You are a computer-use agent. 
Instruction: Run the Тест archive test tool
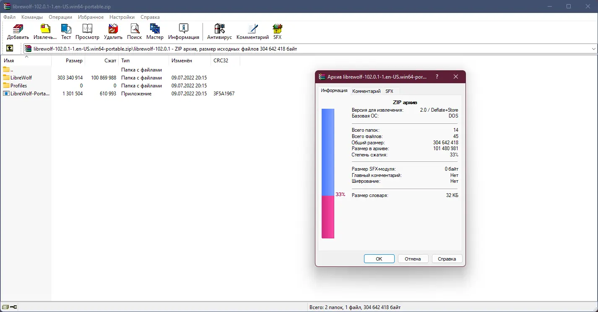click(x=66, y=28)
